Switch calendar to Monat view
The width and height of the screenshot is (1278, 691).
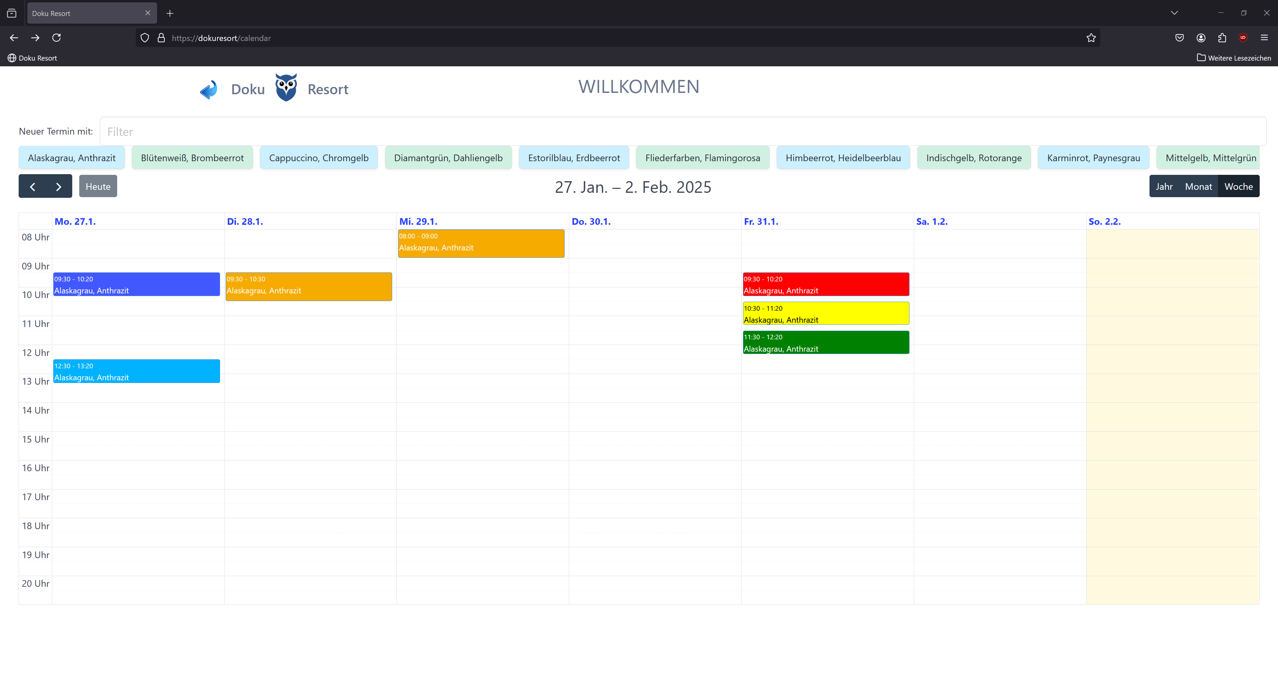tap(1198, 186)
